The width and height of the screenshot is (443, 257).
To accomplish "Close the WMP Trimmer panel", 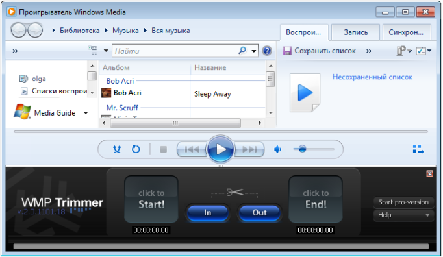I will 430,174.
